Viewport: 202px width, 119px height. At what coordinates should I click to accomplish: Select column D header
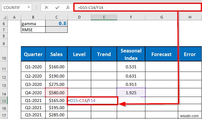click(79, 17)
